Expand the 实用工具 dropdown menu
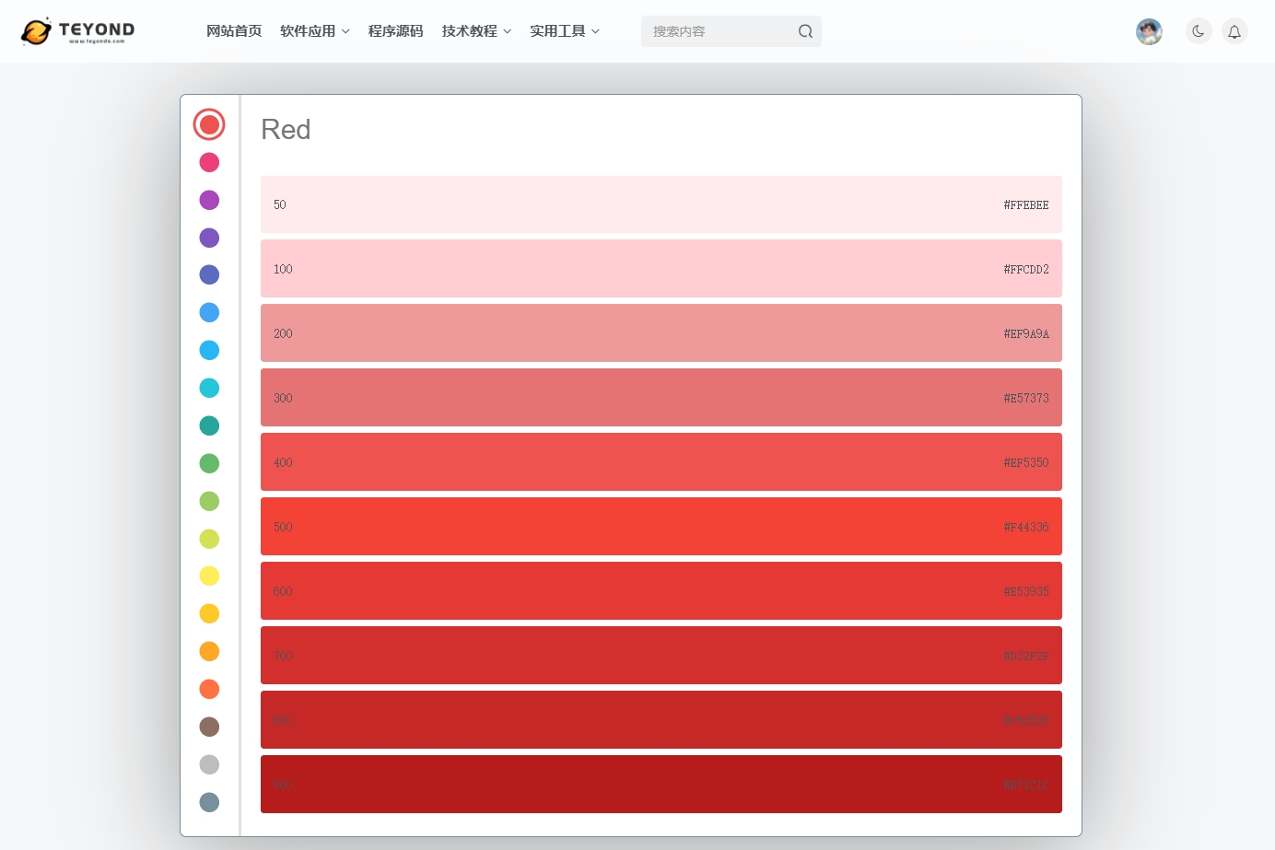 click(564, 31)
